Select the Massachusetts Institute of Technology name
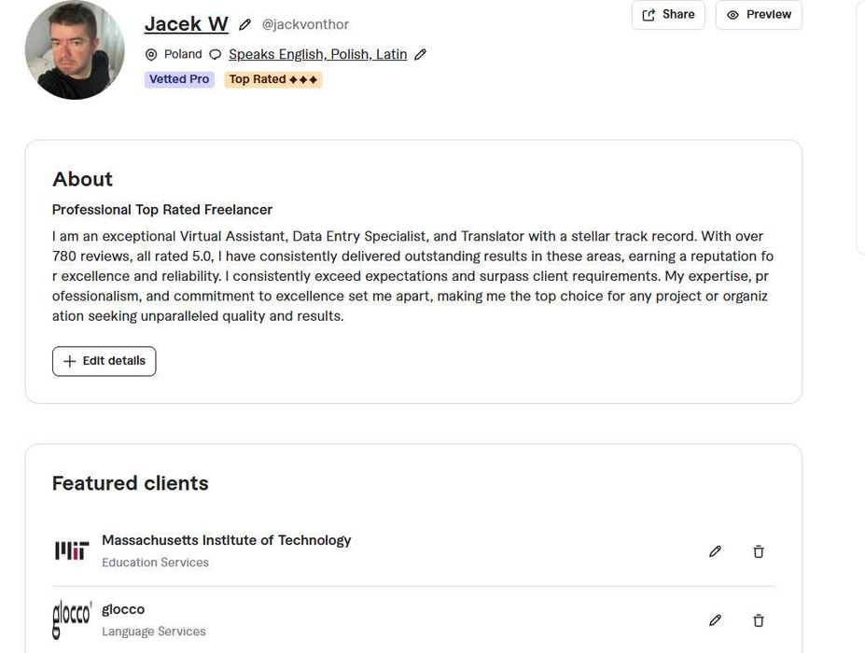The width and height of the screenshot is (865, 653). (x=226, y=540)
